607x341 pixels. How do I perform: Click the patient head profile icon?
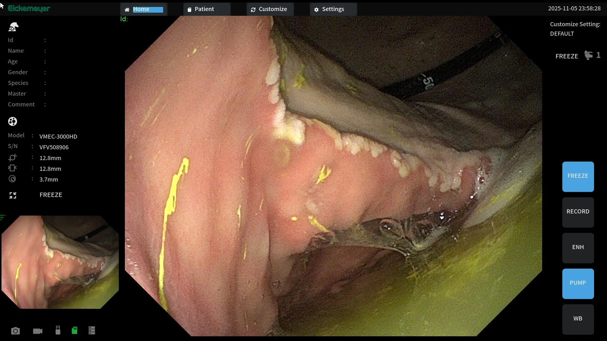tap(13, 27)
